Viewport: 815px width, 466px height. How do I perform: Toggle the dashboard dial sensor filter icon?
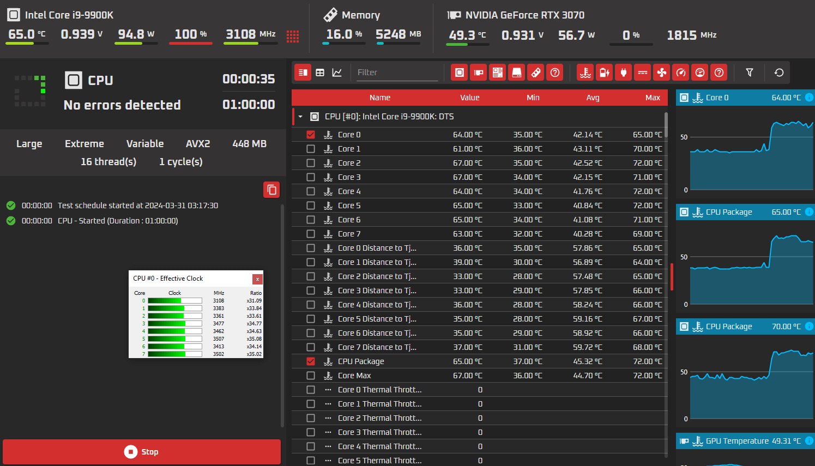coord(701,72)
